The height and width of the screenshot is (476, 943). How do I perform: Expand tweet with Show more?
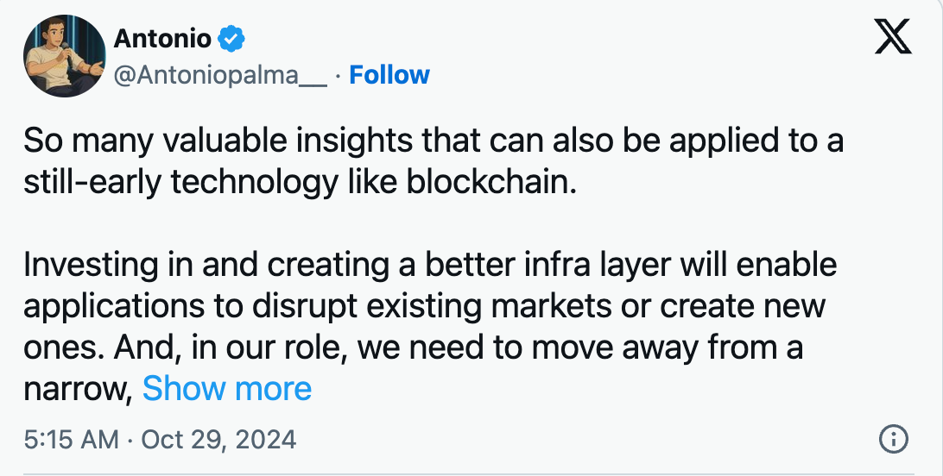tap(227, 389)
